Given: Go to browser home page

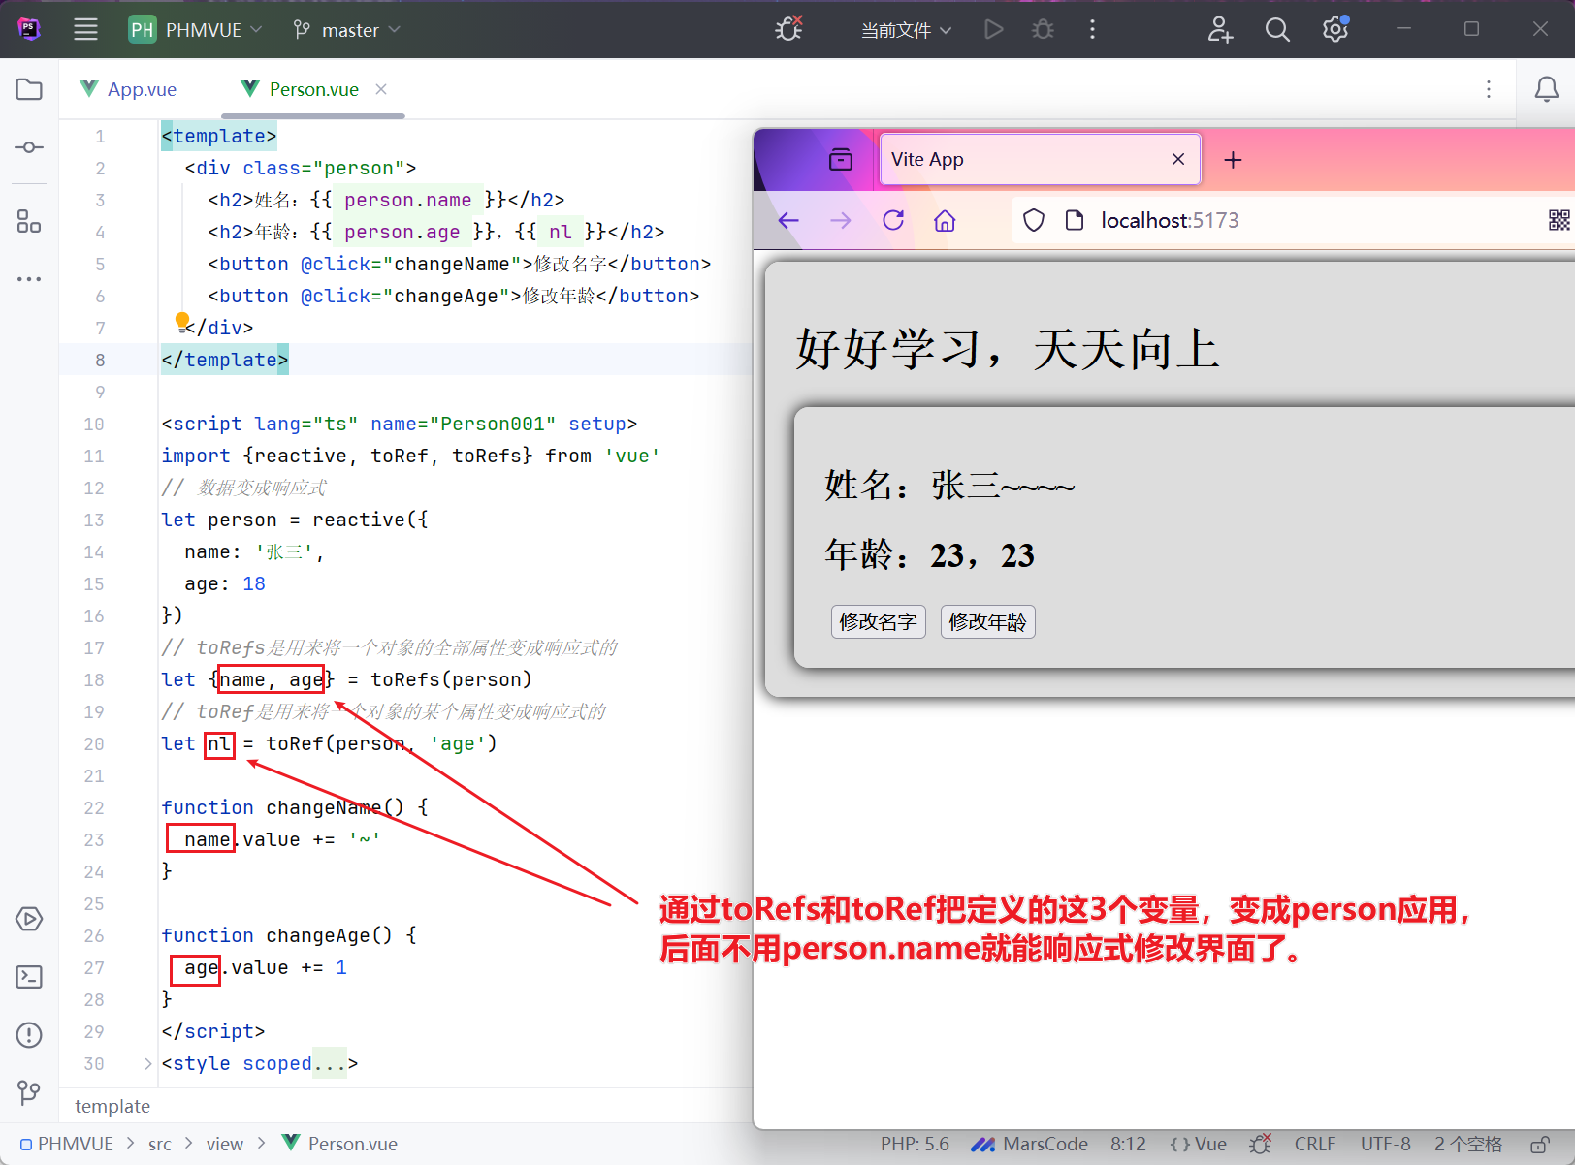Looking at the screenshot, I should tap(945, 220).
